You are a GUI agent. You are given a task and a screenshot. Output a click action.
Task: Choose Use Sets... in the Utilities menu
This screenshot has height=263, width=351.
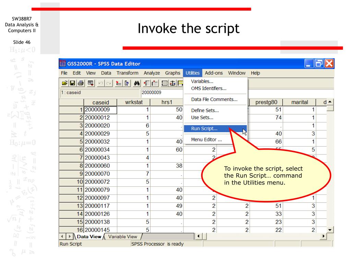pos(215,117)
